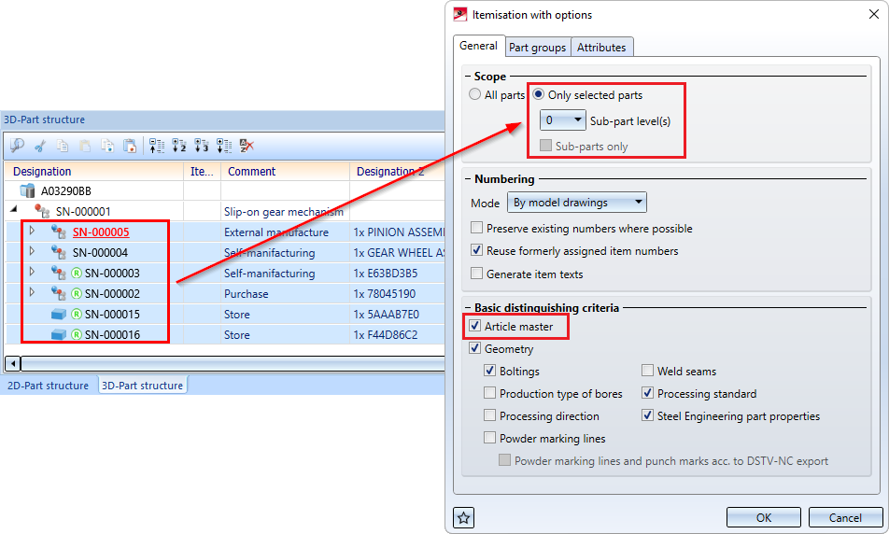Expand structure to level 2 icon

[x=179, y=147]
